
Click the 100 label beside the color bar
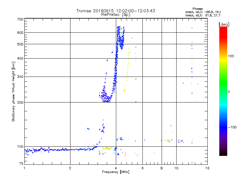[x=231, y=56]
